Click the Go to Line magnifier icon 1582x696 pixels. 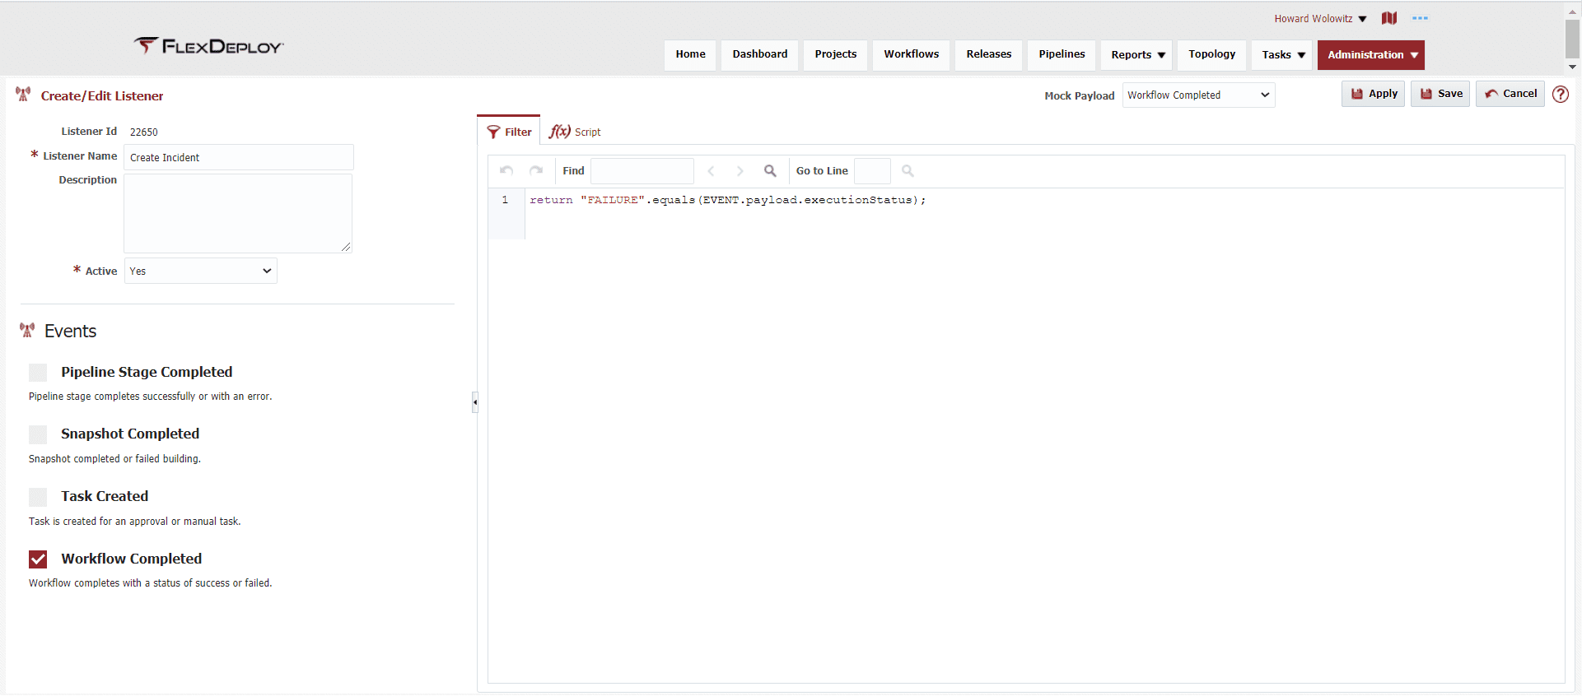[908, 171]
